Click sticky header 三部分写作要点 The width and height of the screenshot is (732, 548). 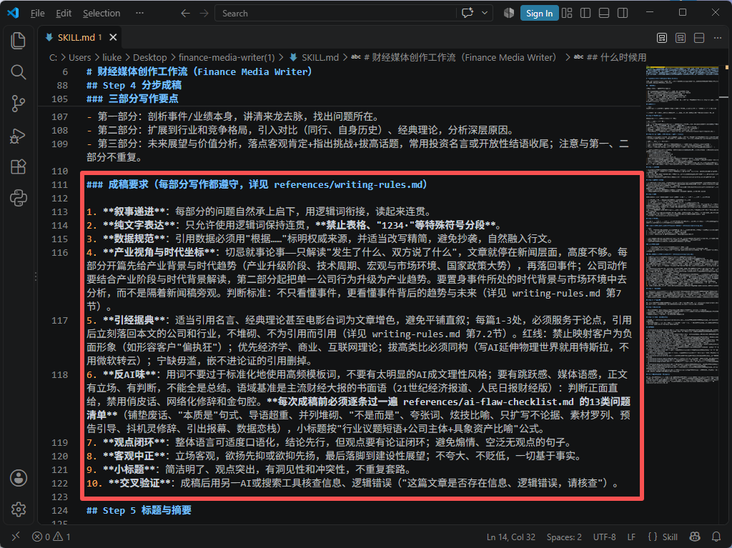[x=132, y=99]
